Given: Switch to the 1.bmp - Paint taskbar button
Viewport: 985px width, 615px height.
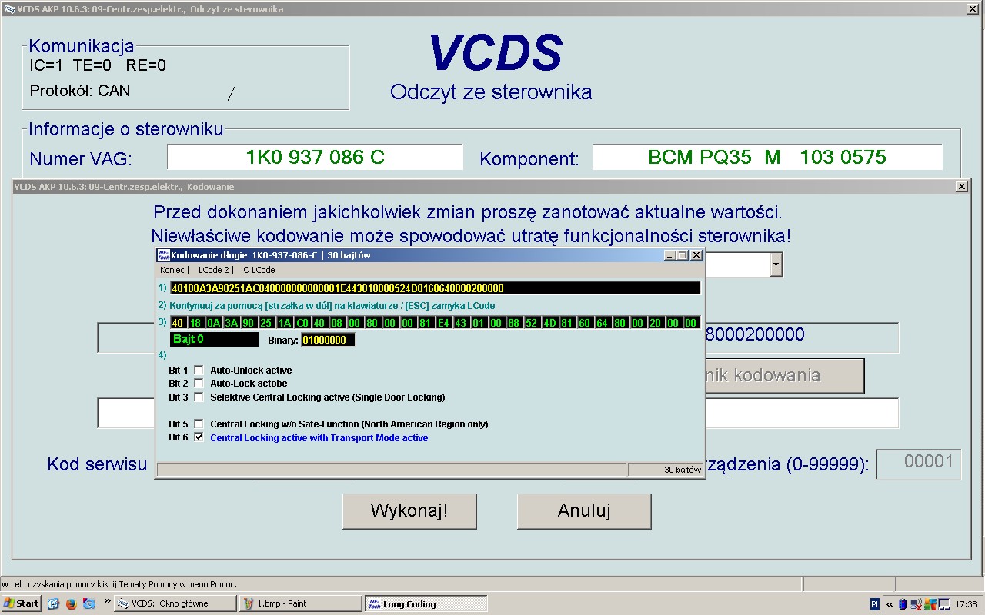Looking at the screenshot, I should click(301, 603).
